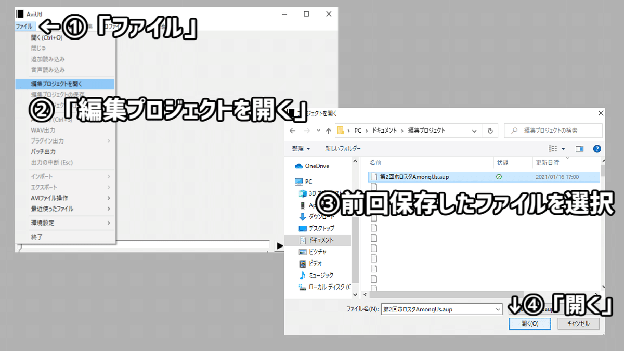624x351 pixels.
Task: Toggle the preview pane icon
Action: point(579,148)
